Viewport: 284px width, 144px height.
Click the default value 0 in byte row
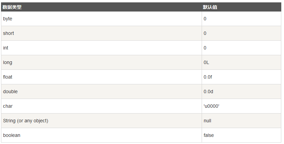click(205, 19)
